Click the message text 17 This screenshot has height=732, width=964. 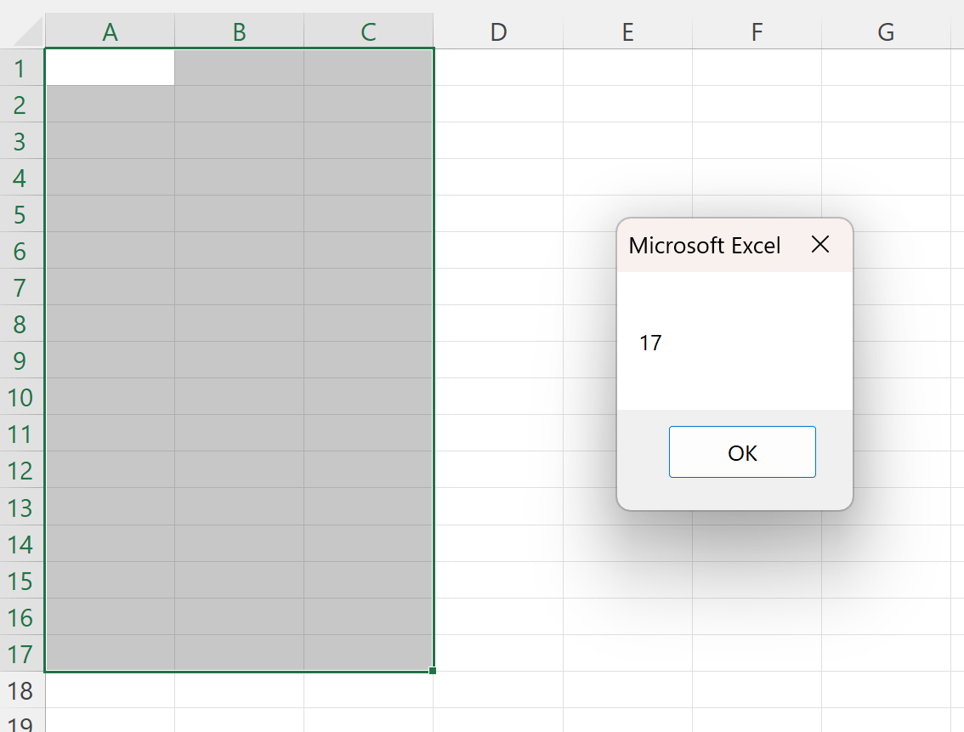pyautogui.click(x=650, y=343)
